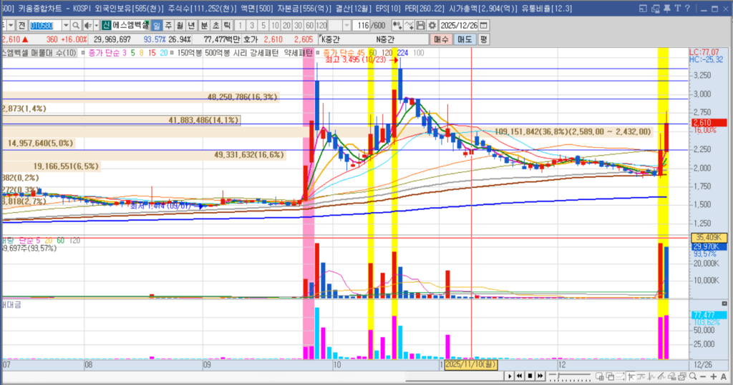Click the zoom magnifier at bottom right

694,376
